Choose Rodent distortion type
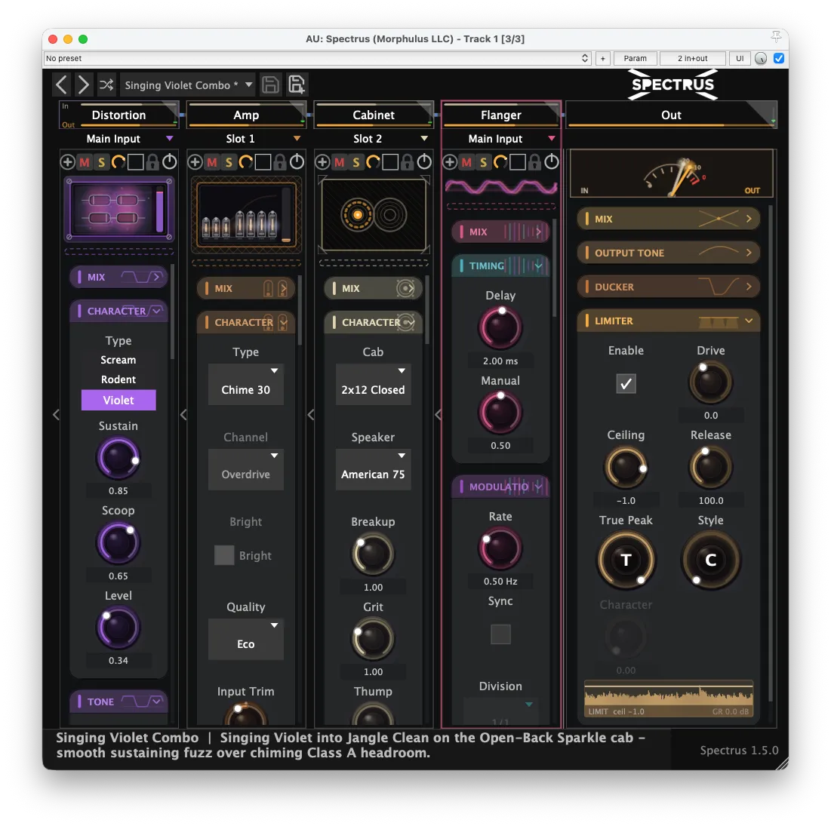Image resolution: width=831 pixels, height=826 pixels. tap(118, 379)
